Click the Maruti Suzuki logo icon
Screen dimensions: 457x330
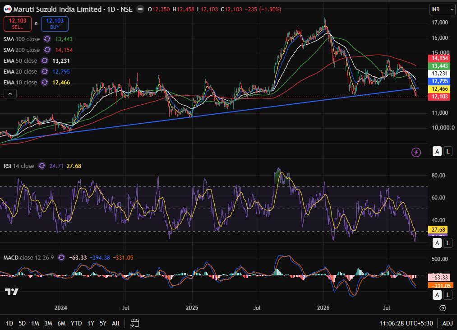click(7, 9)
